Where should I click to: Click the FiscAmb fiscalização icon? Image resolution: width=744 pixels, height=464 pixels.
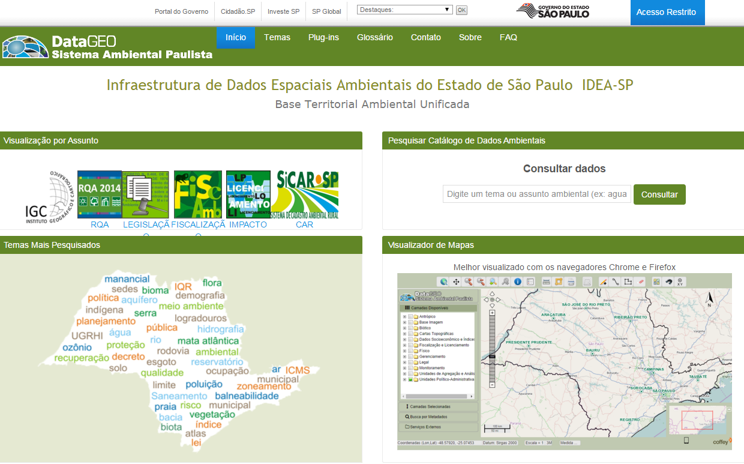tap(197, 194)
